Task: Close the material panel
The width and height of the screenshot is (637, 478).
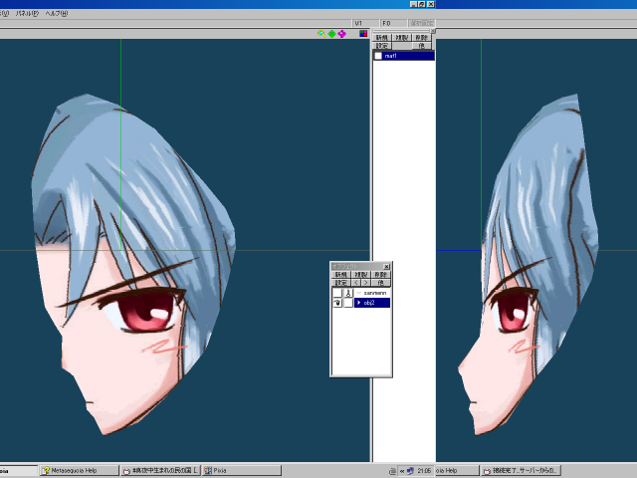Action: pyautogui.click(x=433, y=31)
